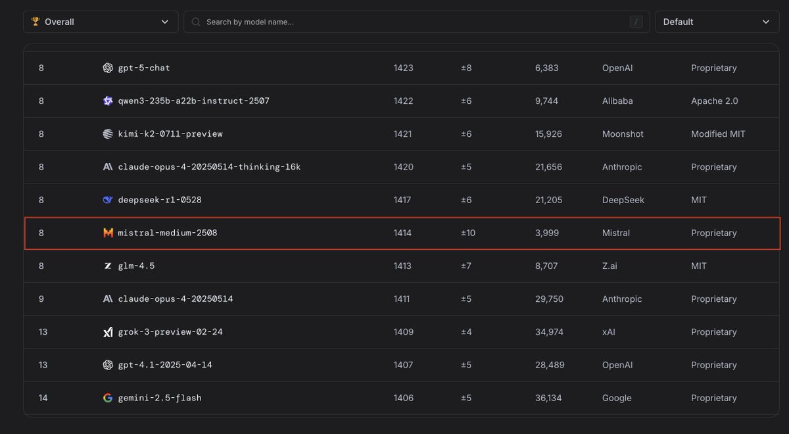Click the Z.ai logo beside glm-4.5
The image size is (789, 434).
tap(108, 266)
